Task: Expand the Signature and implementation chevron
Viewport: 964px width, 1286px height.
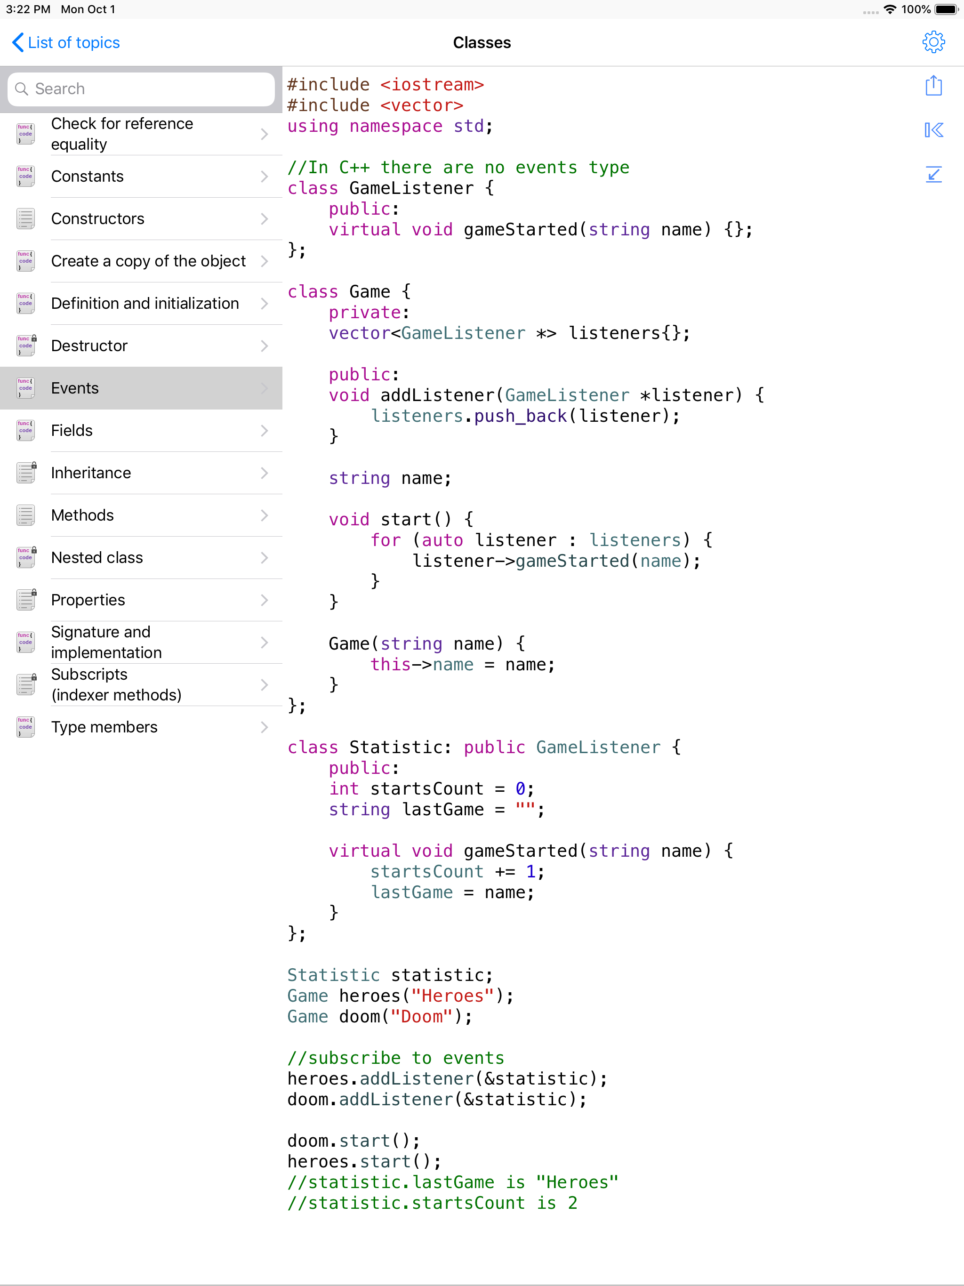Action: coord(265,642)
